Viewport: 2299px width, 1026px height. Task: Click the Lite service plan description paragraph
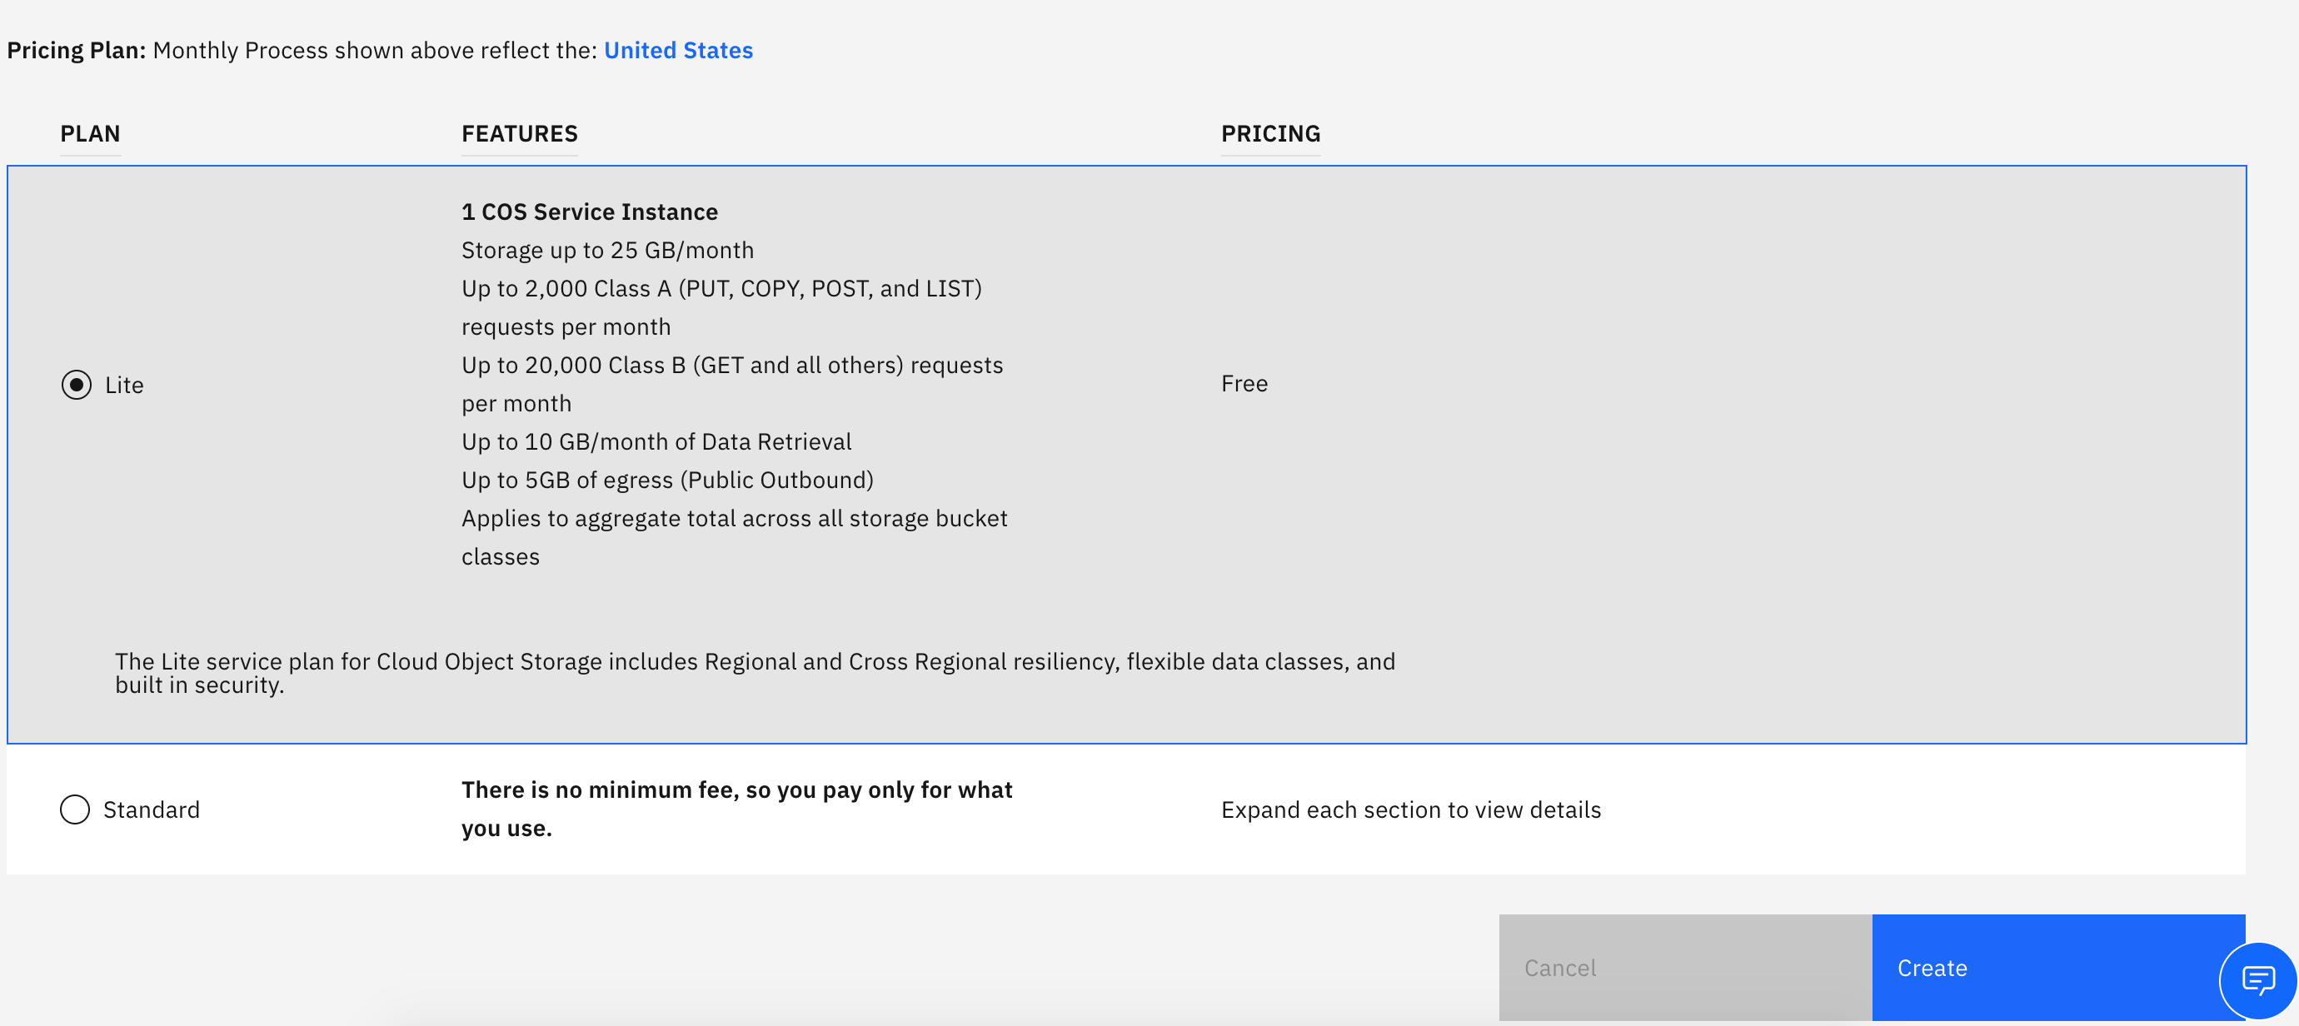pos(754,673)
